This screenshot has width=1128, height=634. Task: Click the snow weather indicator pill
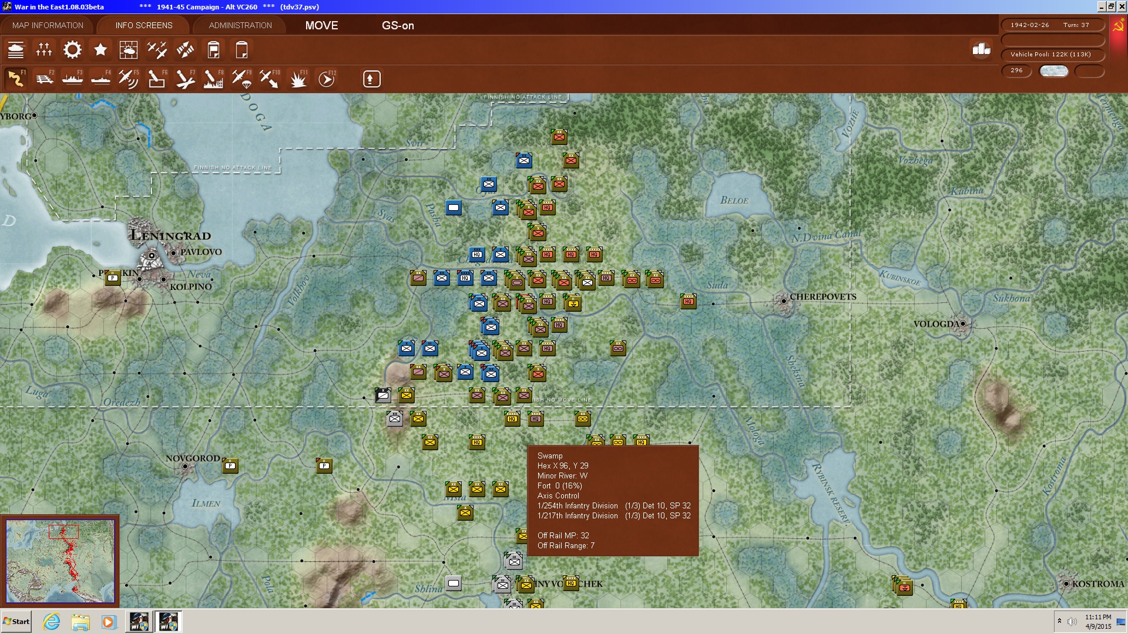1054,71
